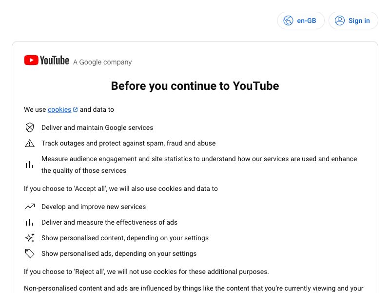Click the sparkle icon beside personalised content

(x=30, y=238)
